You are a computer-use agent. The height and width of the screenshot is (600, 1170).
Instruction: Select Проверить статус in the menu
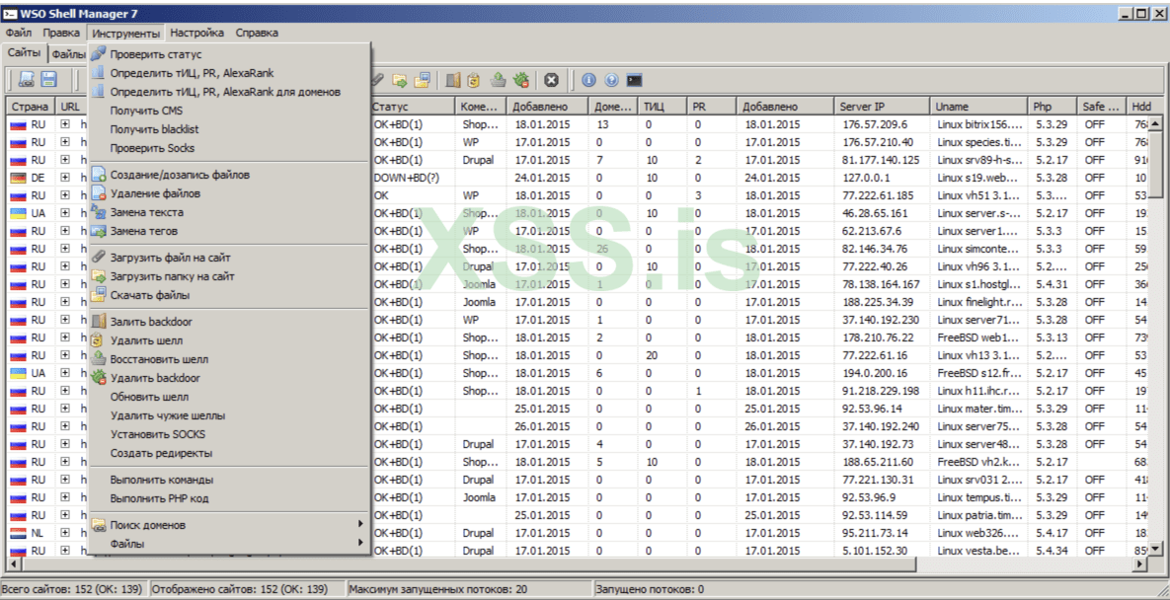click(155, 54)
